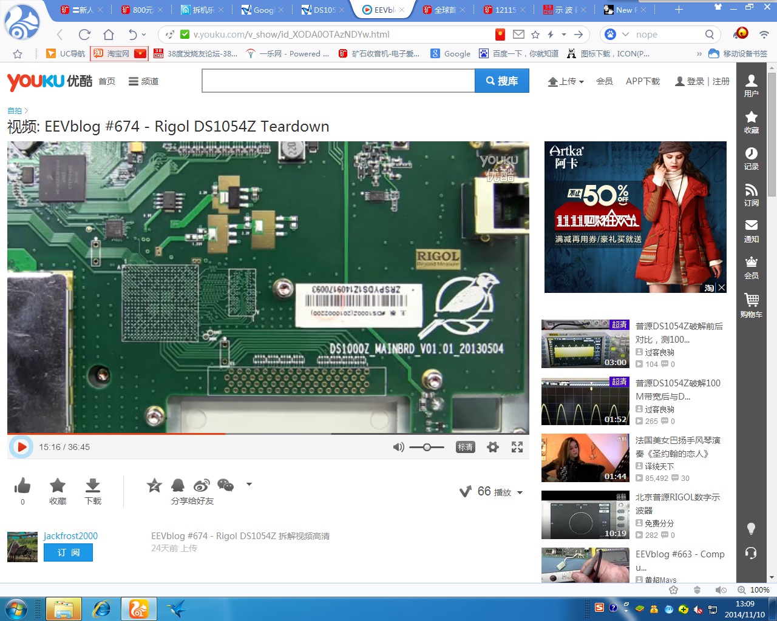Open the 淘宝网 bookmark
This screenshot has width=777, height=621.
[119, 54]
